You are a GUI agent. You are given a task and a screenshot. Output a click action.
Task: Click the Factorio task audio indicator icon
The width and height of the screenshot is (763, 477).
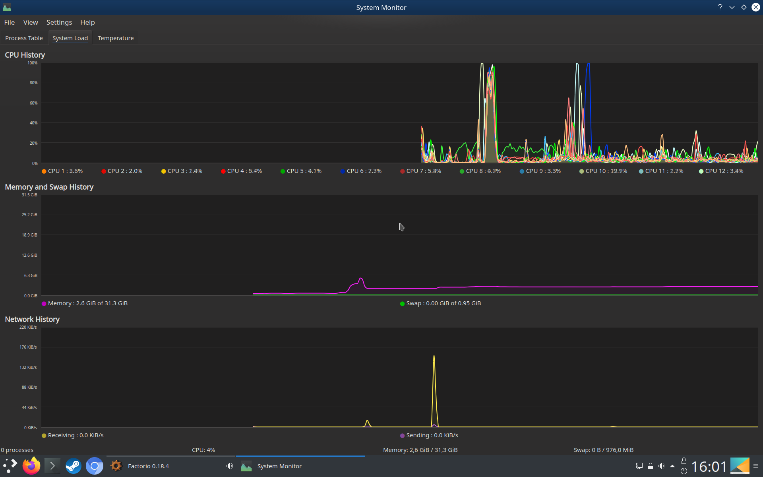tap(230, 466)
